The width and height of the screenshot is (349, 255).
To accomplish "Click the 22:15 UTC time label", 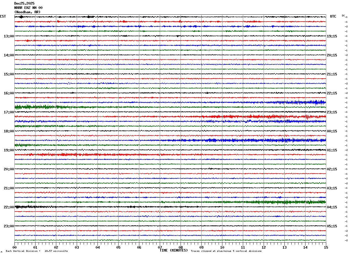I will (332, 93).
